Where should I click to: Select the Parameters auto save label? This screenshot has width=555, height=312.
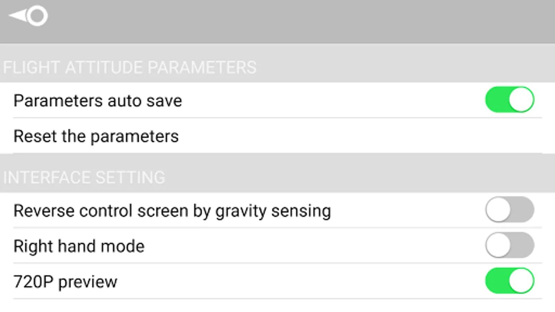point(97,101)
